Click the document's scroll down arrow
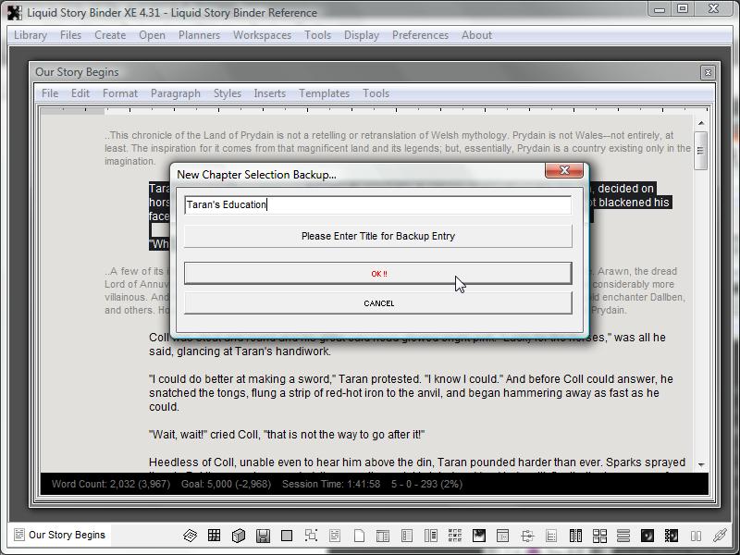This screenshot has height=555, width=740. tap(701, 464)
